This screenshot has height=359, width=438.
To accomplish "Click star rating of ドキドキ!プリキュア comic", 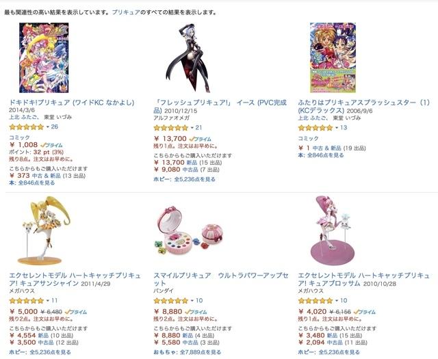I will click(x=26, y=127).
